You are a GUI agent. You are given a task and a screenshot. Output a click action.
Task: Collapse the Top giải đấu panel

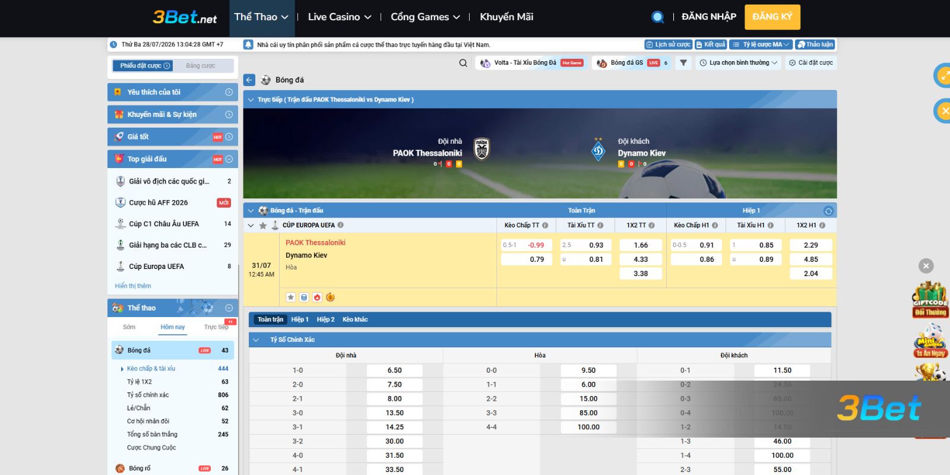pyautogui.click(x=229, y=159)
